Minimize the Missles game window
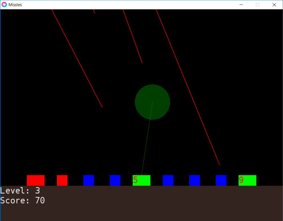The height and width of the screenshot is (221, 283). click(241, 5)
